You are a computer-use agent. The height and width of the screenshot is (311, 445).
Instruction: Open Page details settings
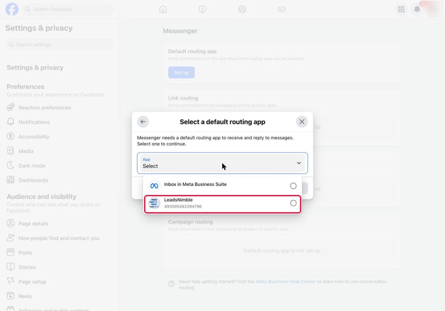[33, 223]
